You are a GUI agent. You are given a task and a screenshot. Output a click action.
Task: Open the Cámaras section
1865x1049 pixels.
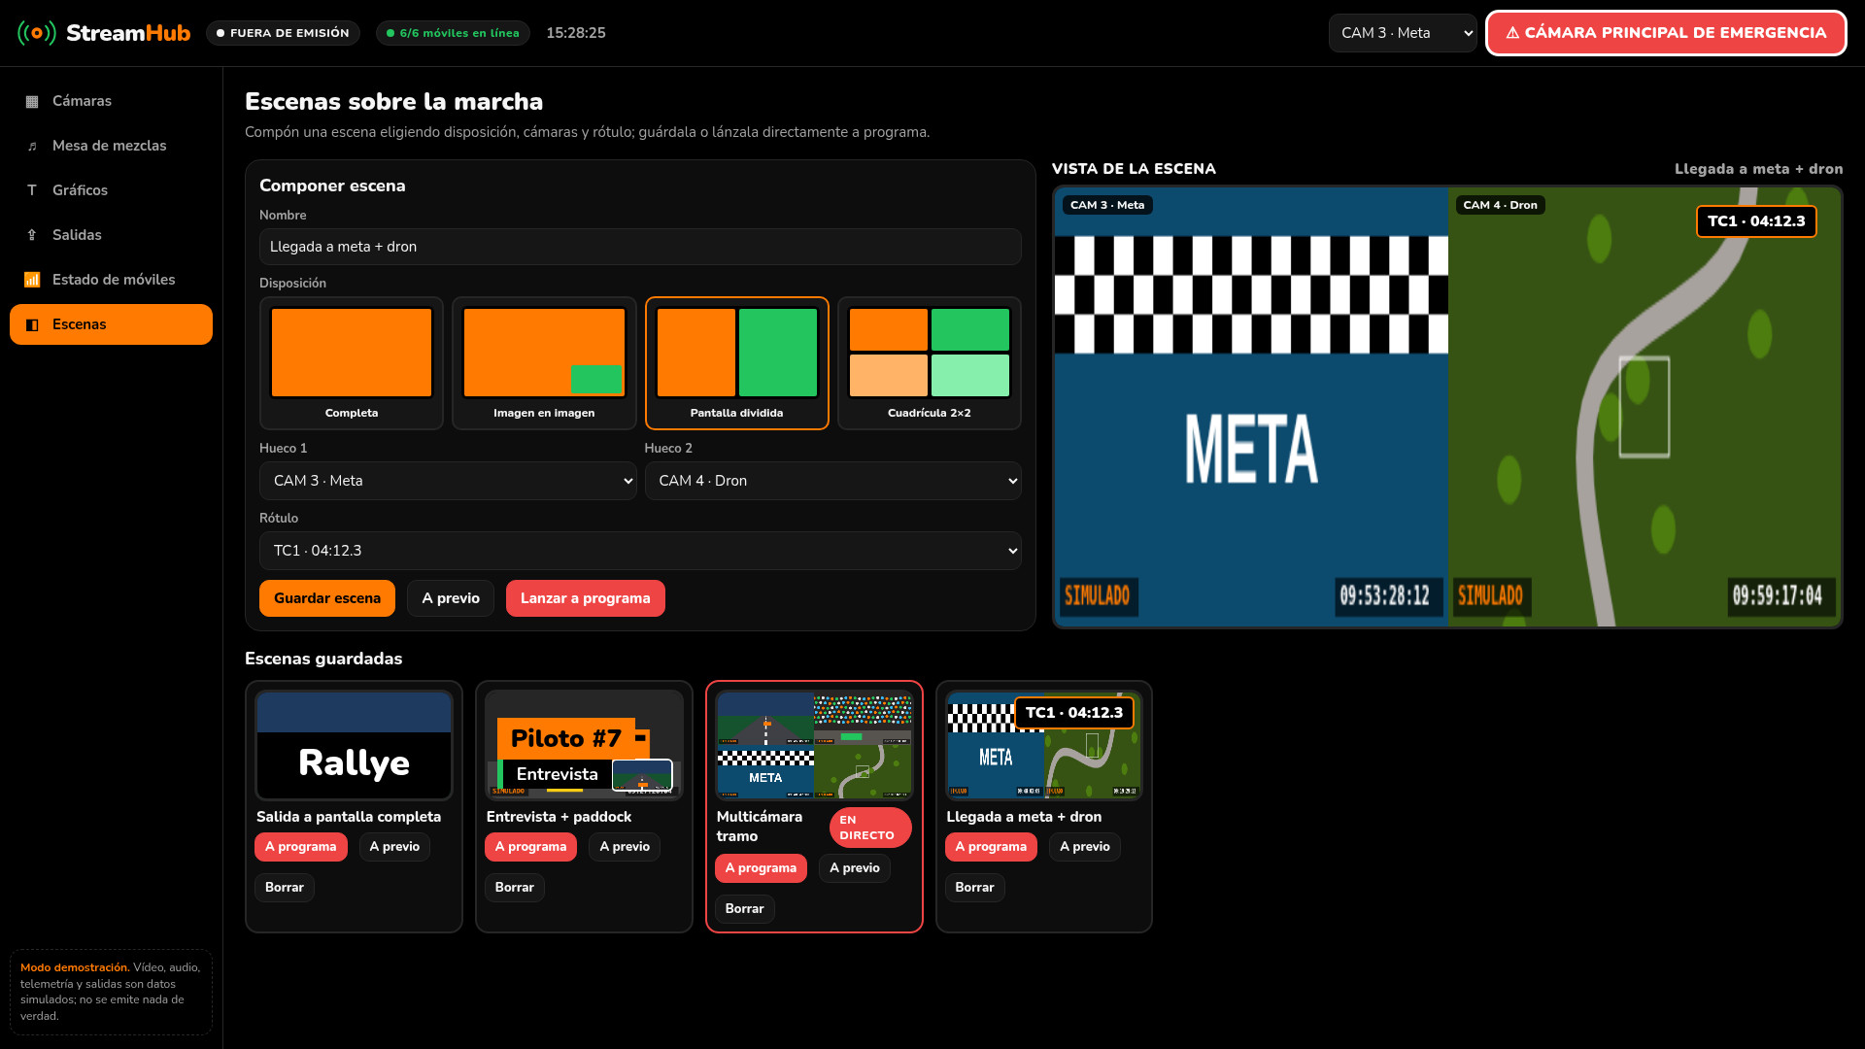point(111,101)
